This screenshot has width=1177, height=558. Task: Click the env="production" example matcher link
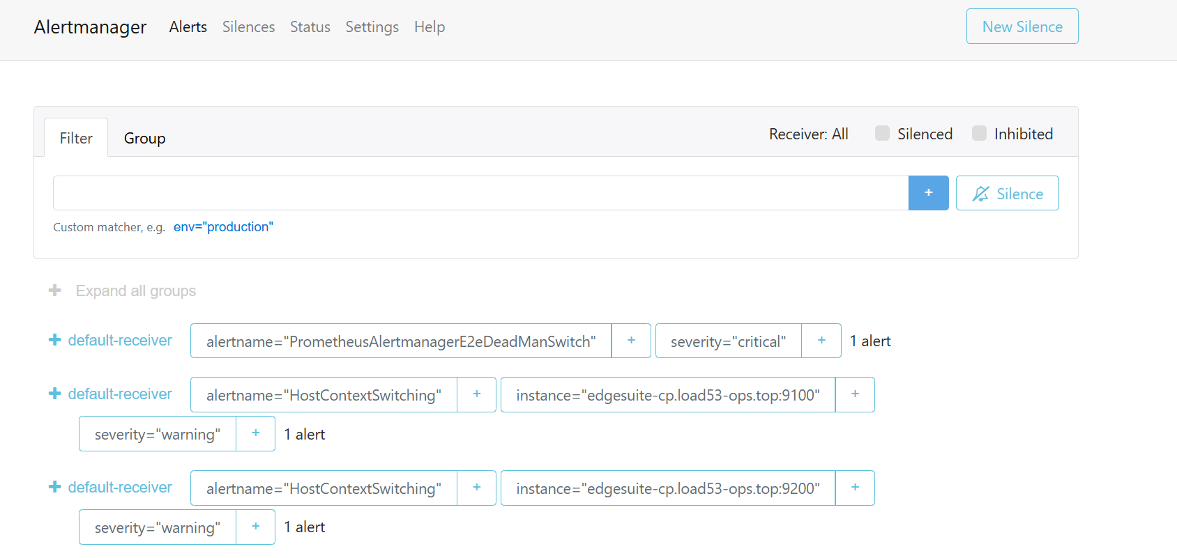pos(223,227)
